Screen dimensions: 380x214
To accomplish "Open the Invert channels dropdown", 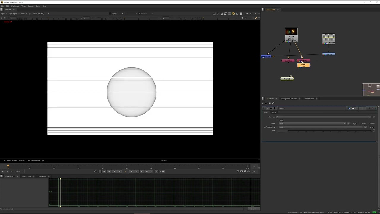I will coord(324,117).
